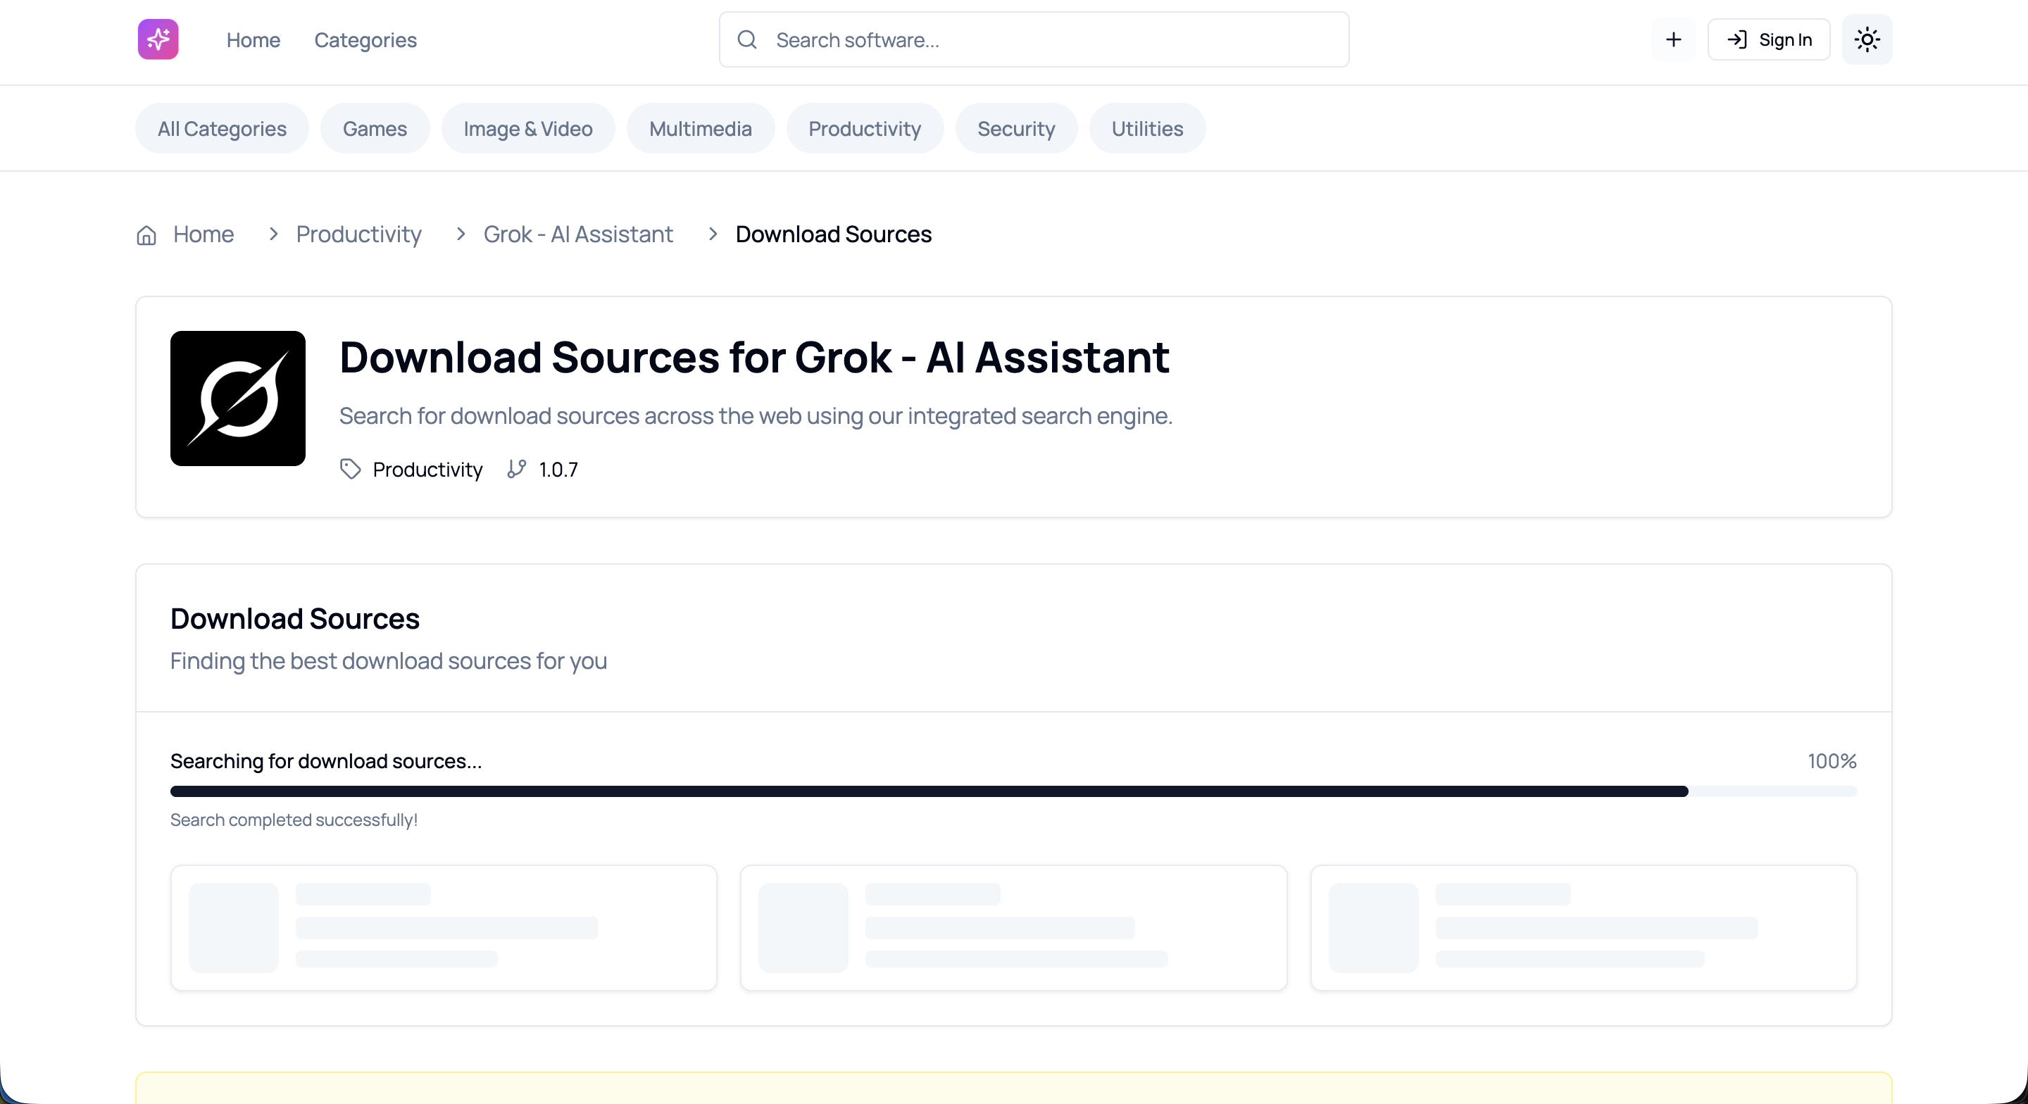Go to Home in top navigation
Image resolution: width=2028 pixels, height=1104 pixels.
[x=253, y=40]
